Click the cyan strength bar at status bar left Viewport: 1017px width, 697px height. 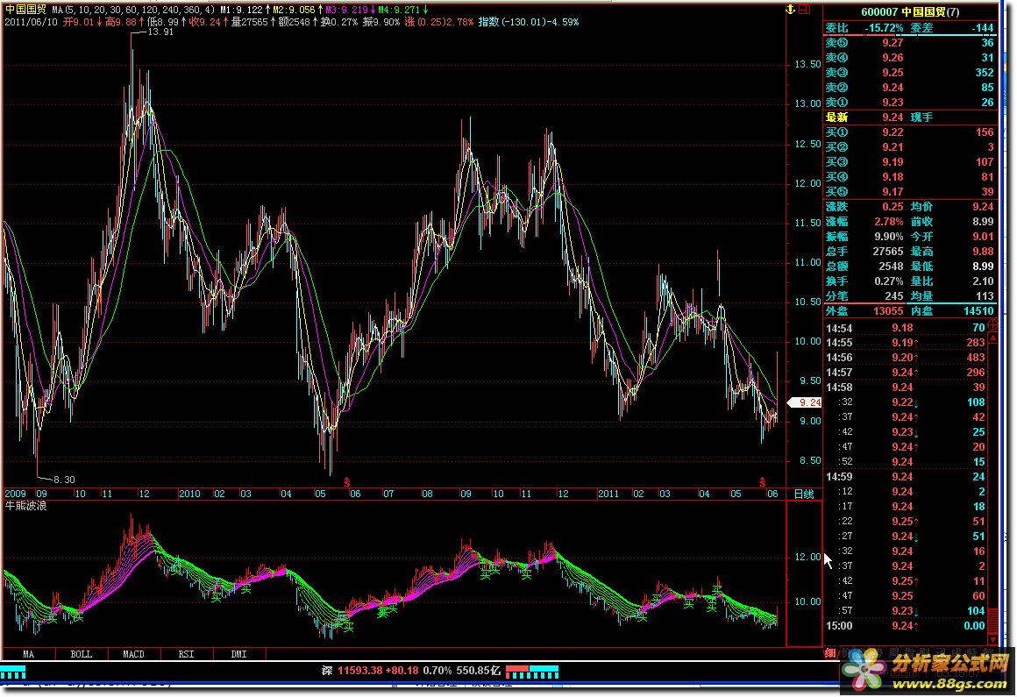[x=13, y=672]
